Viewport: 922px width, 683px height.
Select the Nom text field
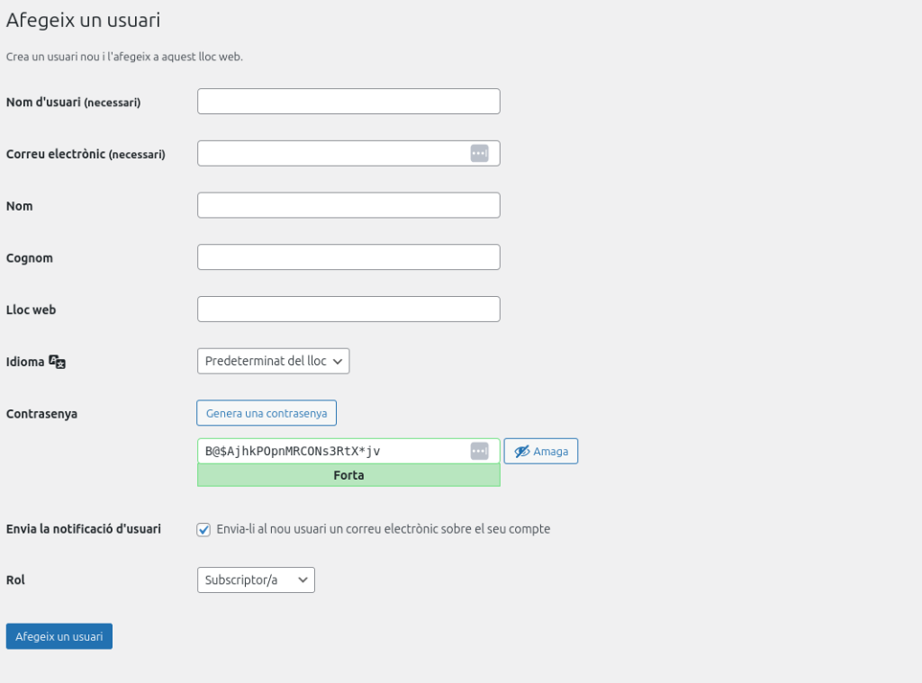click(x=348, y=205)
